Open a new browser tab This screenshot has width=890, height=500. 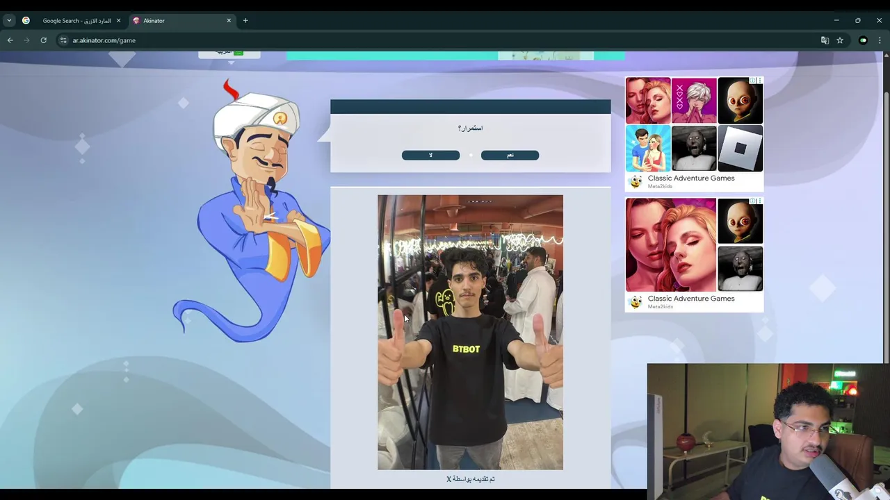[245, 21]
